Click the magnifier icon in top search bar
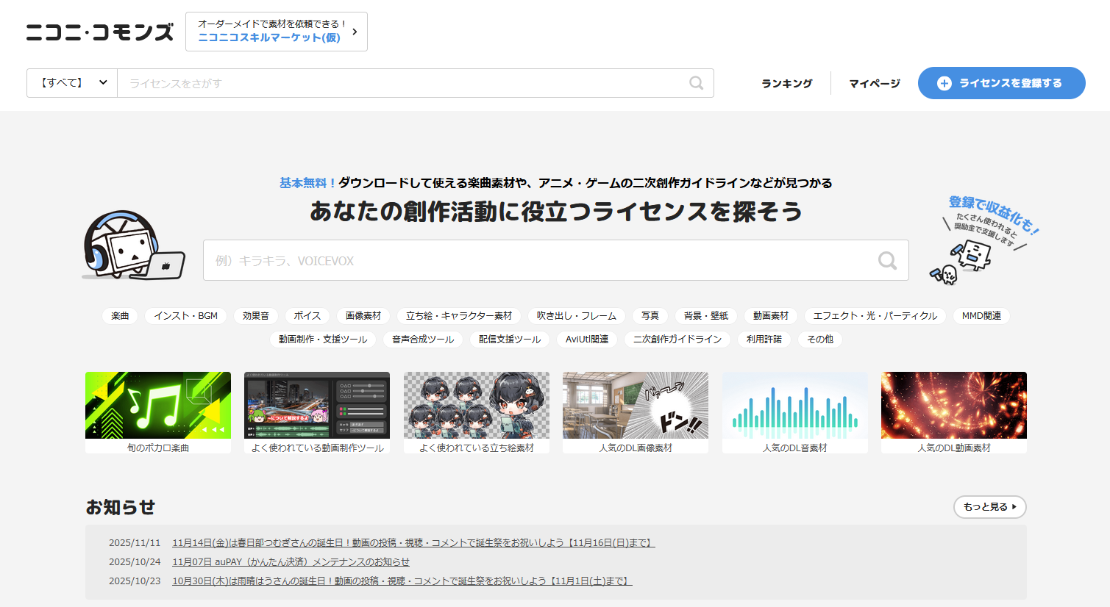The height and width of the screenshot is (607, 1110). 696,83
